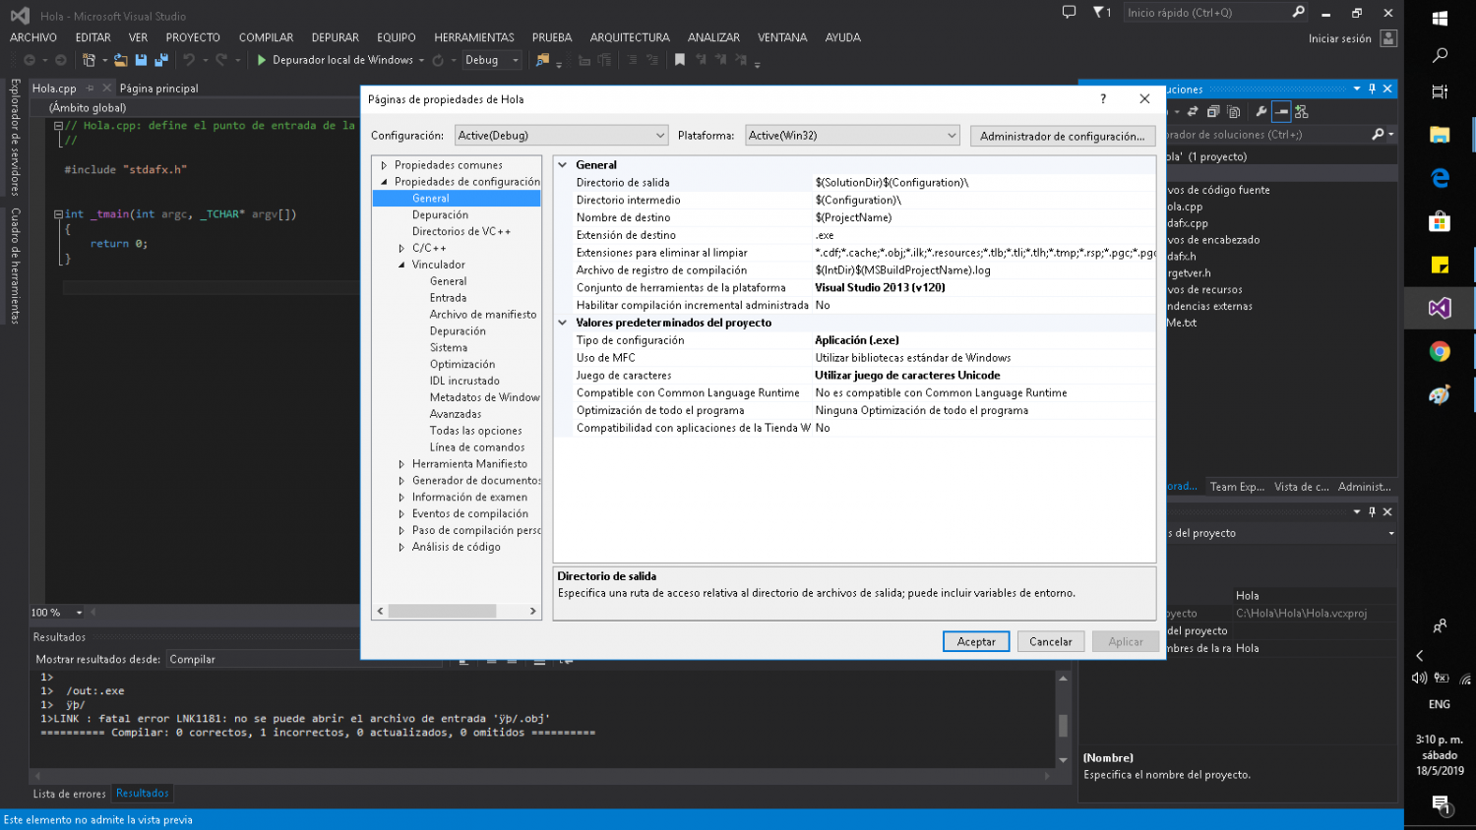Click the Quick Launch magnifier icon
1476x830 pixels.
pyautogui.click(x=1298, y=13)
